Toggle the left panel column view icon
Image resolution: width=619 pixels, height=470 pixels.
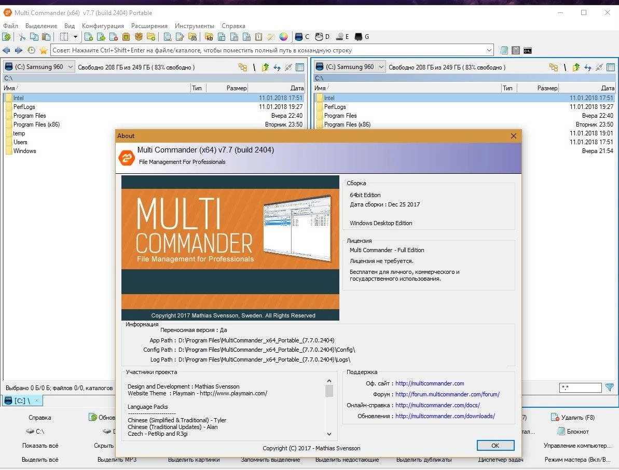point(300,67)
